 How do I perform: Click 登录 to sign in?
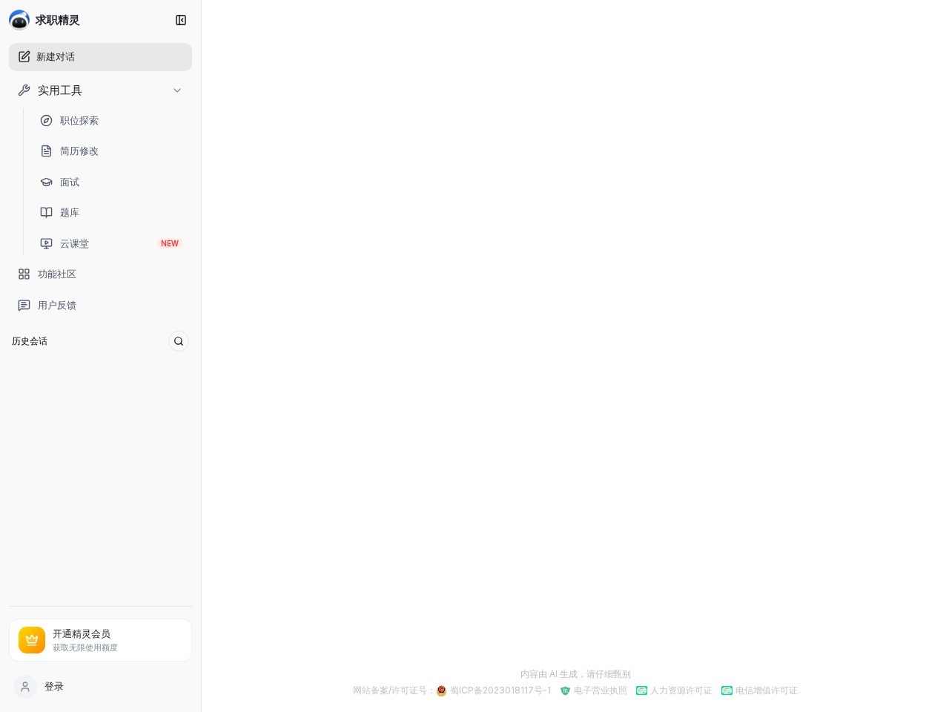[x=54, y=687]
